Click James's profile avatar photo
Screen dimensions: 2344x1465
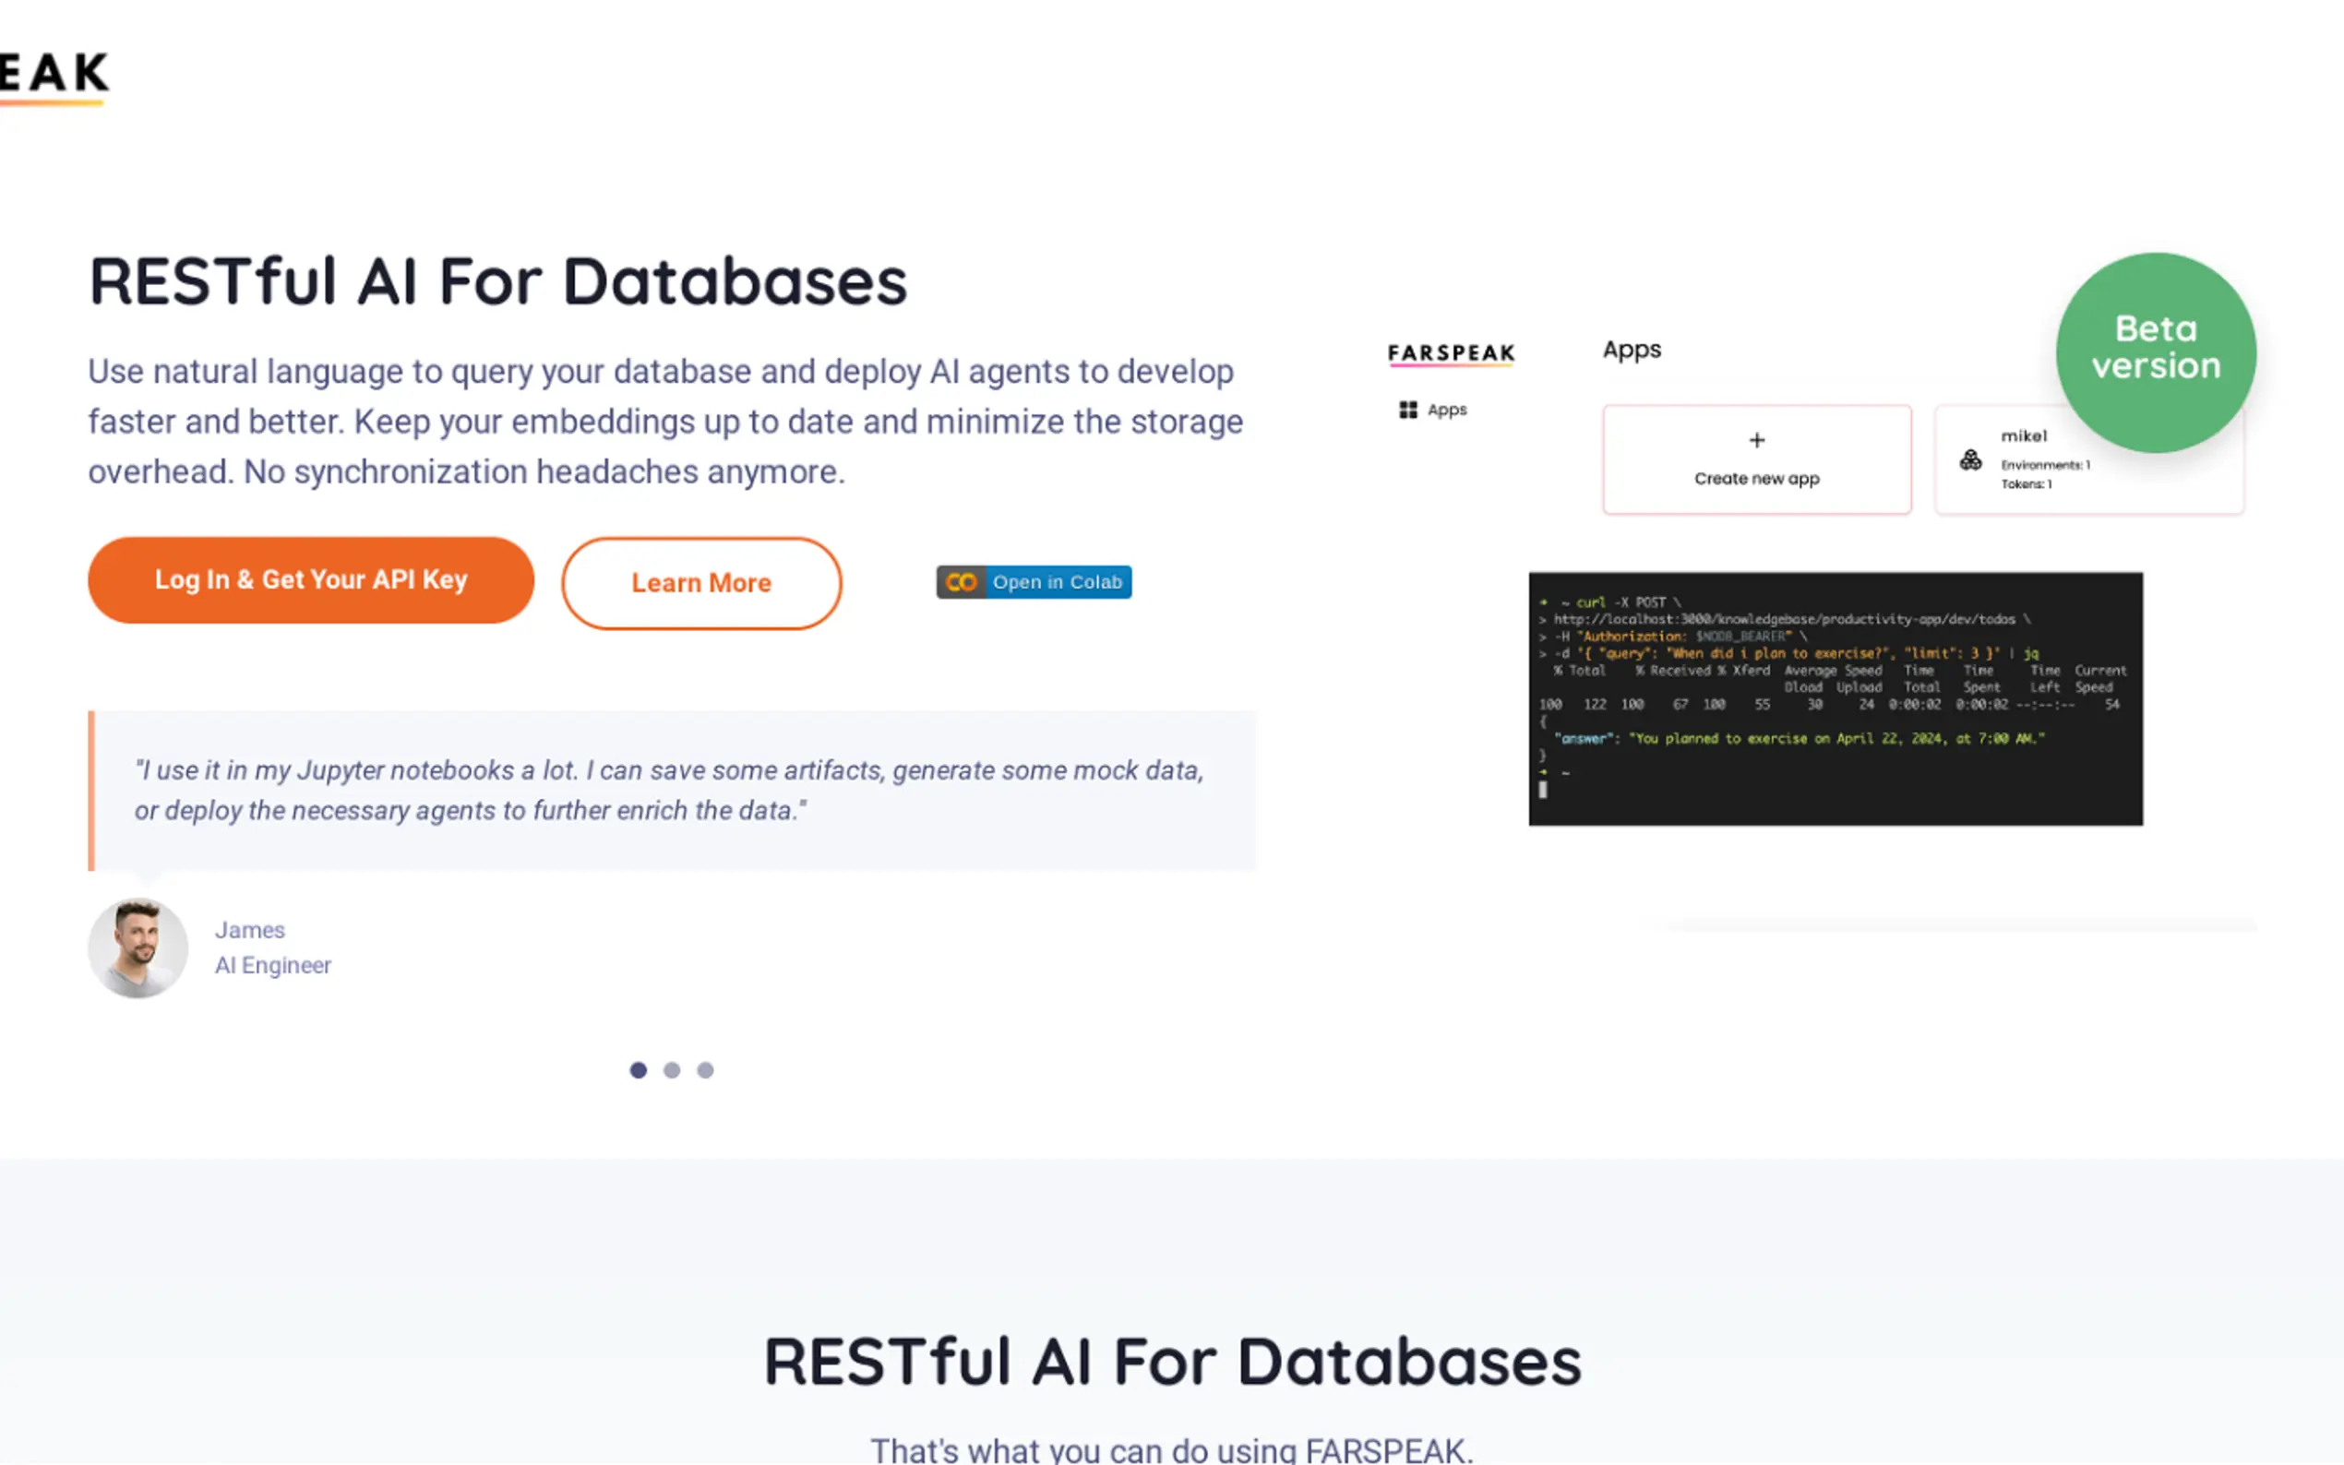(x=138, y=947)
